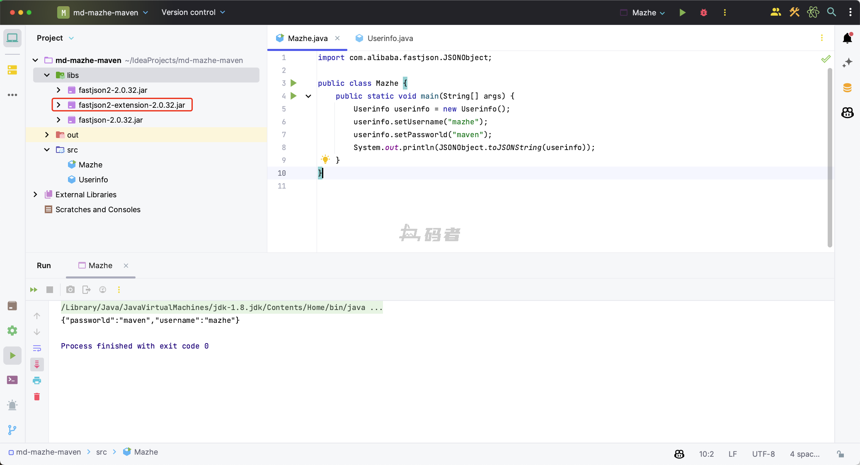Toggle scroll to end of console output
The width and height of the screenshot is (860, 465).
(37, 364)
